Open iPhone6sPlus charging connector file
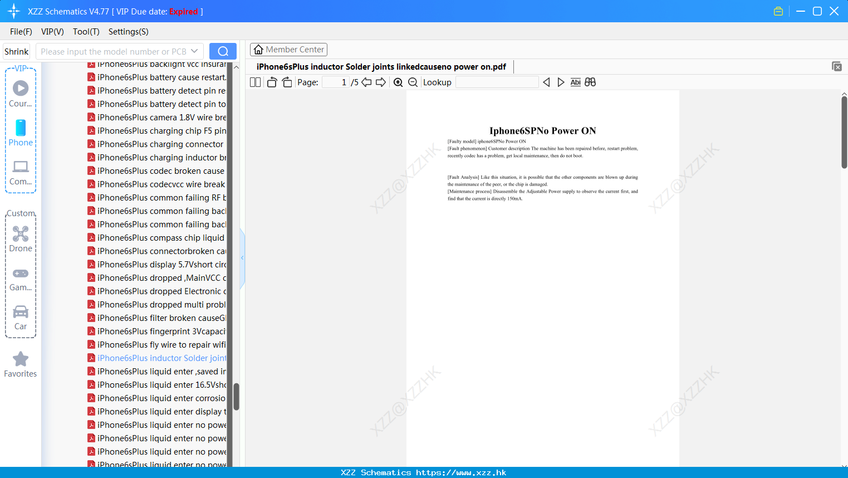The image size is (848, 478). tap(156, 144)
